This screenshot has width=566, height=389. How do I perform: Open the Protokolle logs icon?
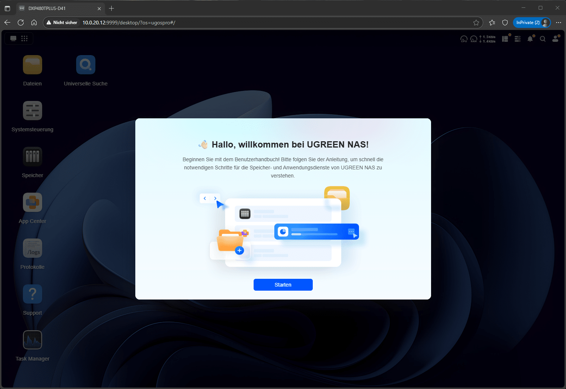33,248
